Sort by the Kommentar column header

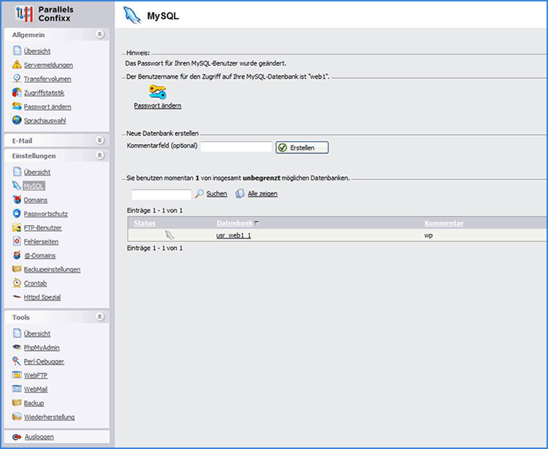[444, 223]
